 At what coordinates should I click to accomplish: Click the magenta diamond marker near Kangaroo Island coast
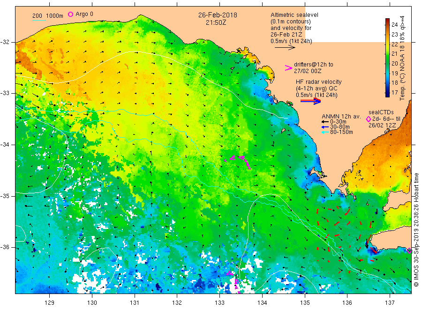[x=409, y=251]
